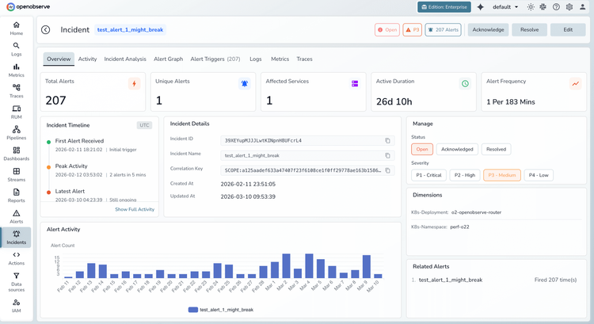Switch to the Alert Graph tab

pyautogui.click(x=168, y=59)
